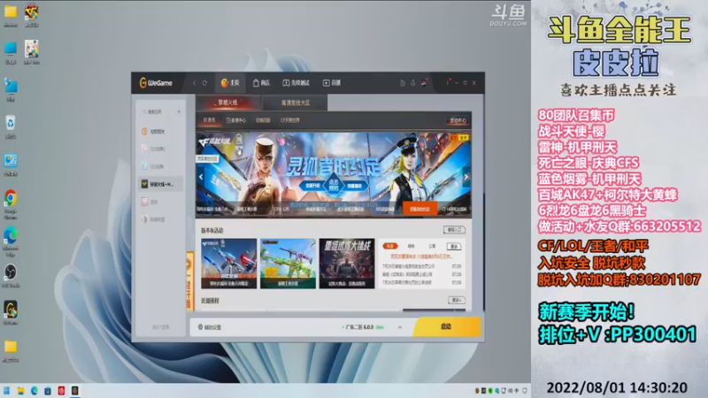
Task: Open Control Panel desktop icon
Action: [x=11, y=165]
